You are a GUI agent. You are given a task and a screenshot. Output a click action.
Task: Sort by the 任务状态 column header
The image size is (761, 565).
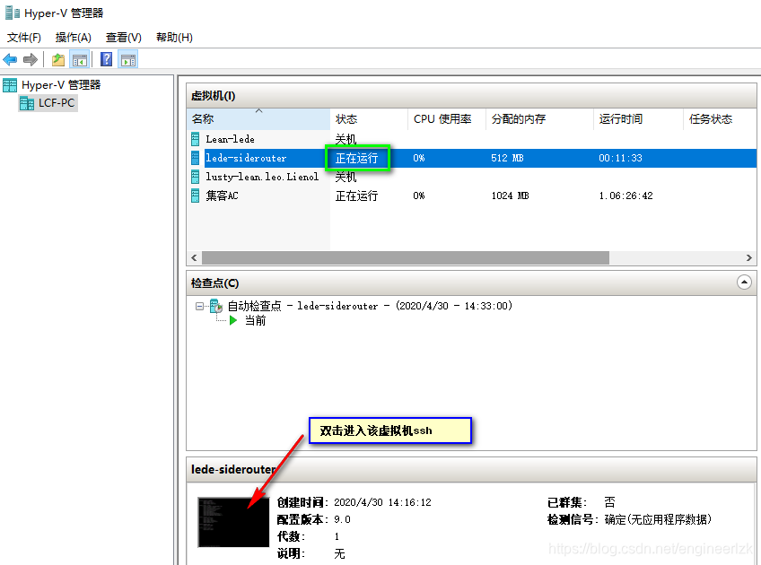(720, 119)
